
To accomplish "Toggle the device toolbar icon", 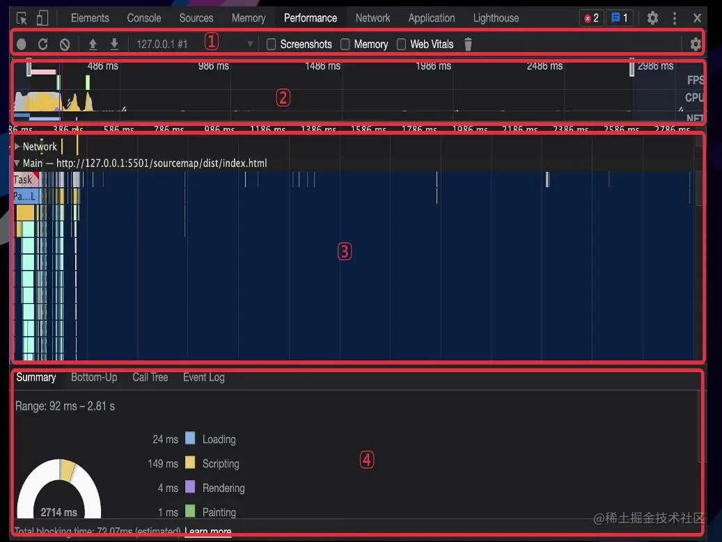I will [42, 18].
